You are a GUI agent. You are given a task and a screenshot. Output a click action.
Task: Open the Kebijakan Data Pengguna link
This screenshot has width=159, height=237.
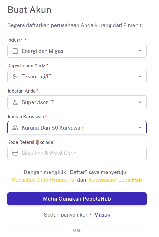coord(43,180)
